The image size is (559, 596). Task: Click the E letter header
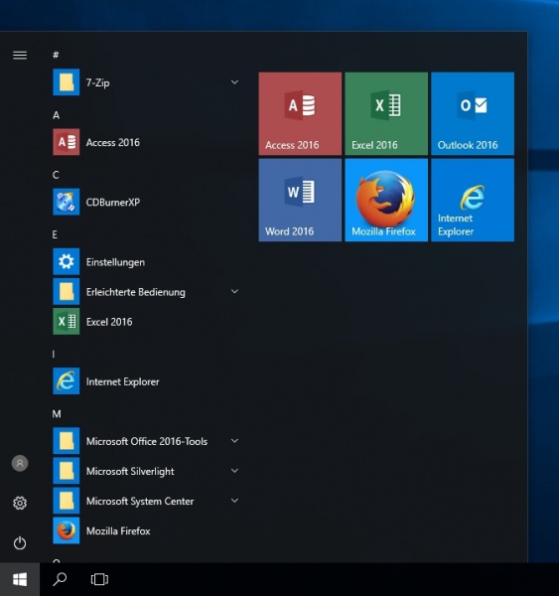[x=55, y=234]
